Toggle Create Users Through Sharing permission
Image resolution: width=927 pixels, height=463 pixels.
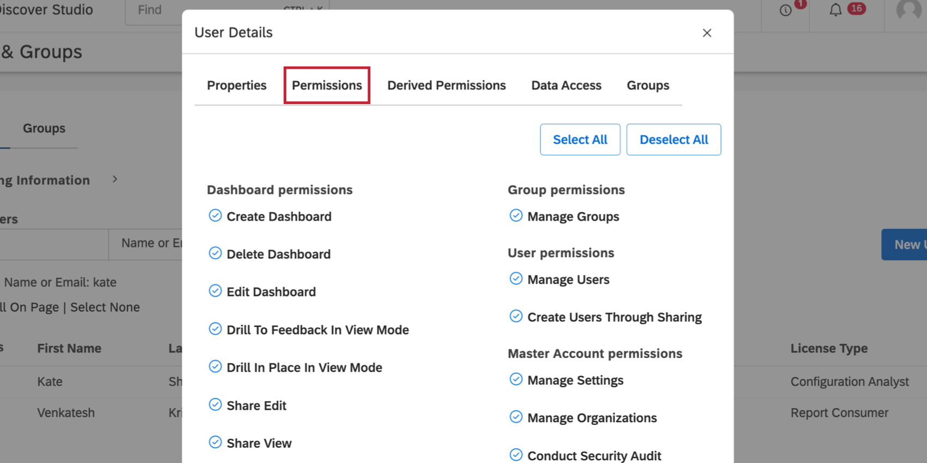[x=516, y=316]
